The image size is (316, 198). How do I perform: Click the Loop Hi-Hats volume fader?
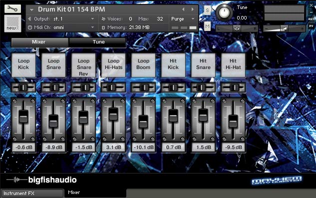click(x=113, y=114)
